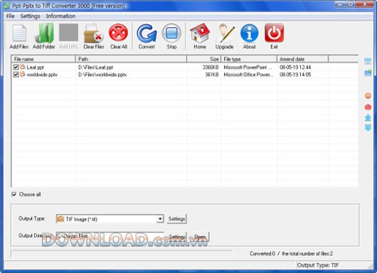Click the orange minus icon in right sidebar
Screen dimensions: 377x273
368,96
